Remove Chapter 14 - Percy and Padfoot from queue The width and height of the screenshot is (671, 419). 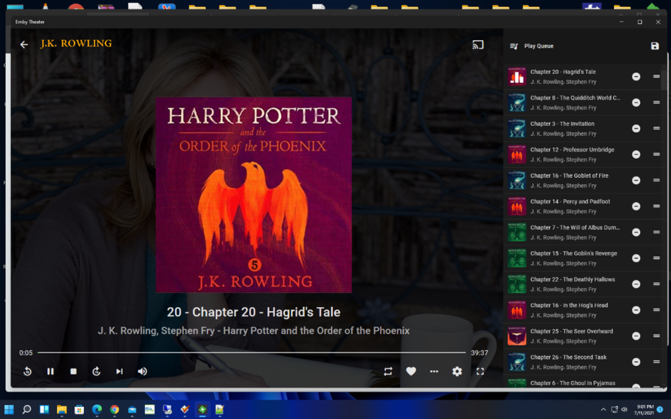pos(636,206)
